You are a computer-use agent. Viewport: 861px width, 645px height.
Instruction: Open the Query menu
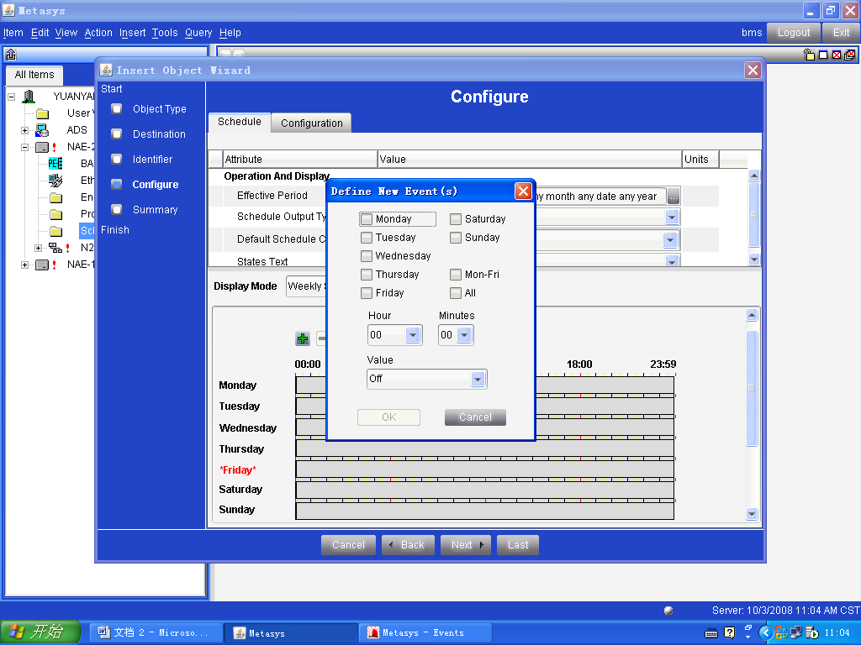coord(198,33)
